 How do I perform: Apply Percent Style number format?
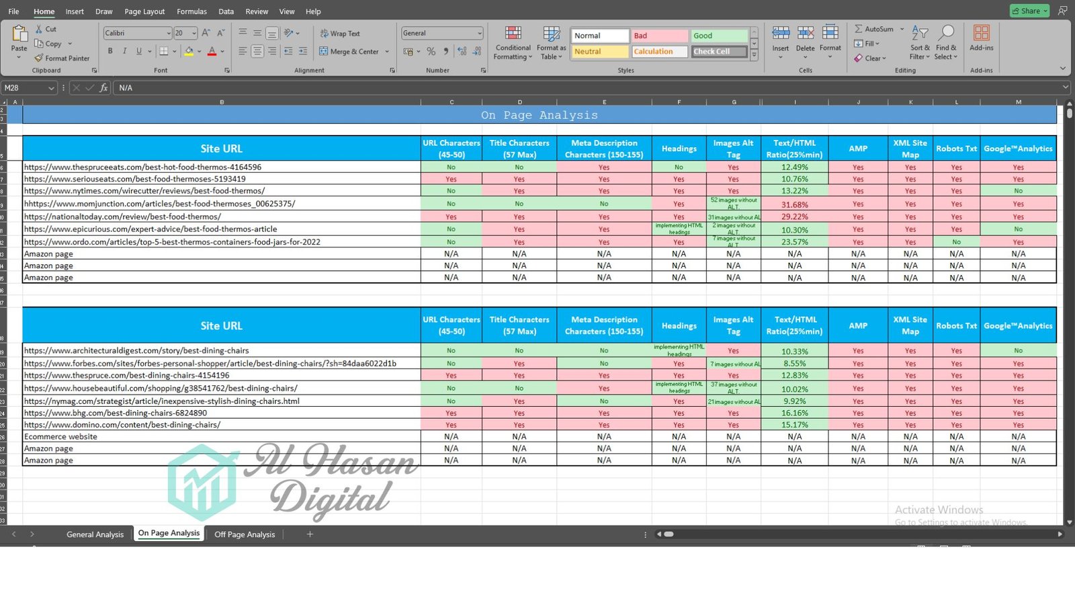(431, 51)
